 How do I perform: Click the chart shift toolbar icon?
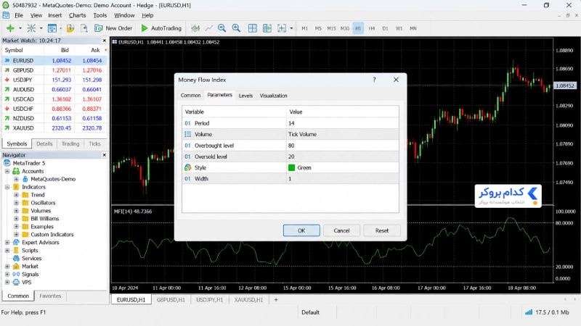coord(267,28)
